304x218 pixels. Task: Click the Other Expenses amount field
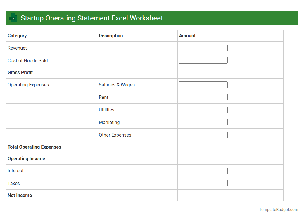click(203, 135)
